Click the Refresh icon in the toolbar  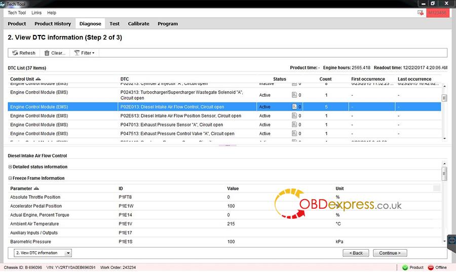[15, 53]
